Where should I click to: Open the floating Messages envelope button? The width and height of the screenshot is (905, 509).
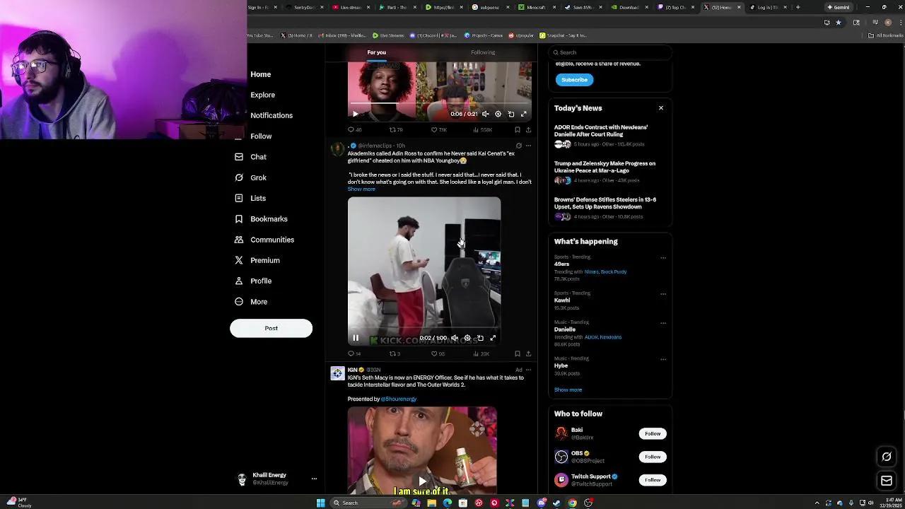[887, 481]
